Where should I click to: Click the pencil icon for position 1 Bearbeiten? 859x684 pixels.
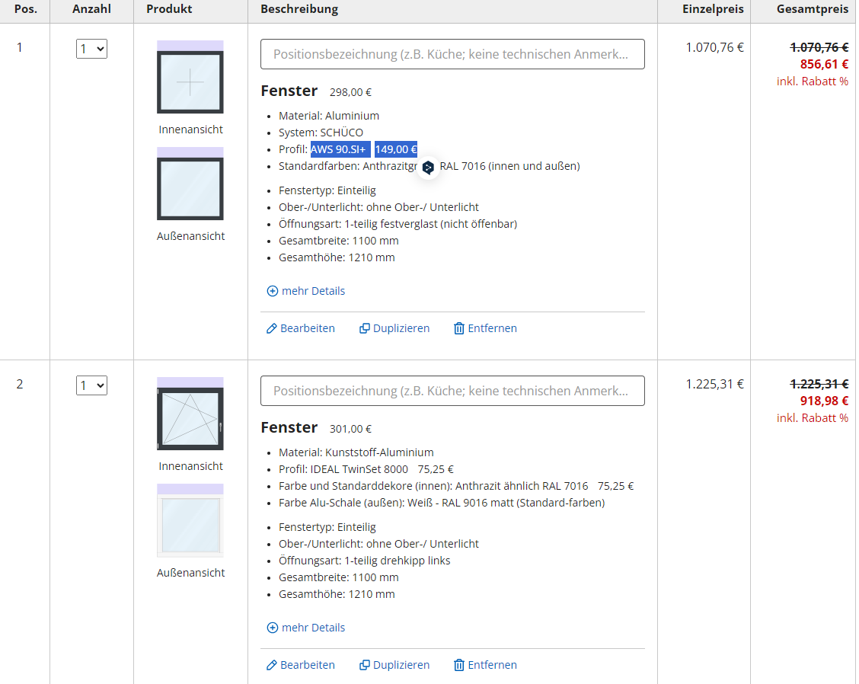coord(272,328)
